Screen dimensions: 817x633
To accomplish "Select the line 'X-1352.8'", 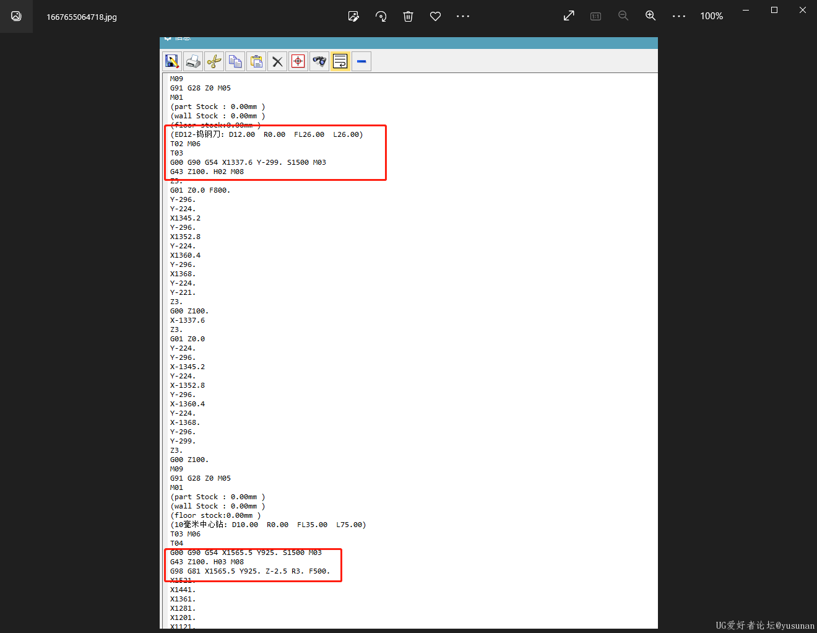I will point(187,385).
